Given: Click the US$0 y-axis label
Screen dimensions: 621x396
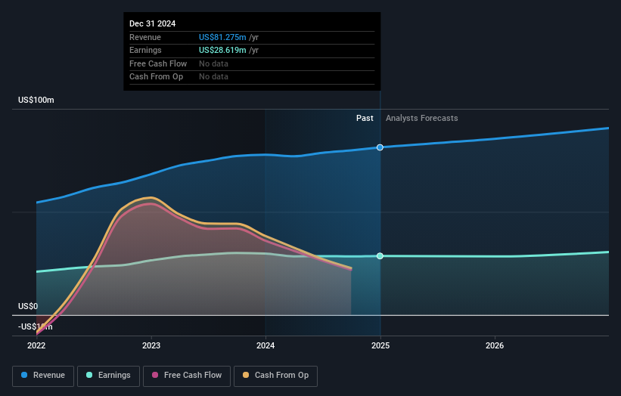Looking at the screenshot, I should pyautogui.click(x=28, y=306).
